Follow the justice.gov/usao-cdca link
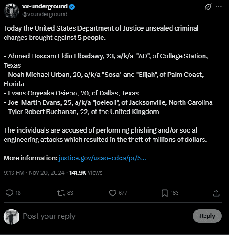This screenshot has width=229, height=235. (x=102, y=158)
